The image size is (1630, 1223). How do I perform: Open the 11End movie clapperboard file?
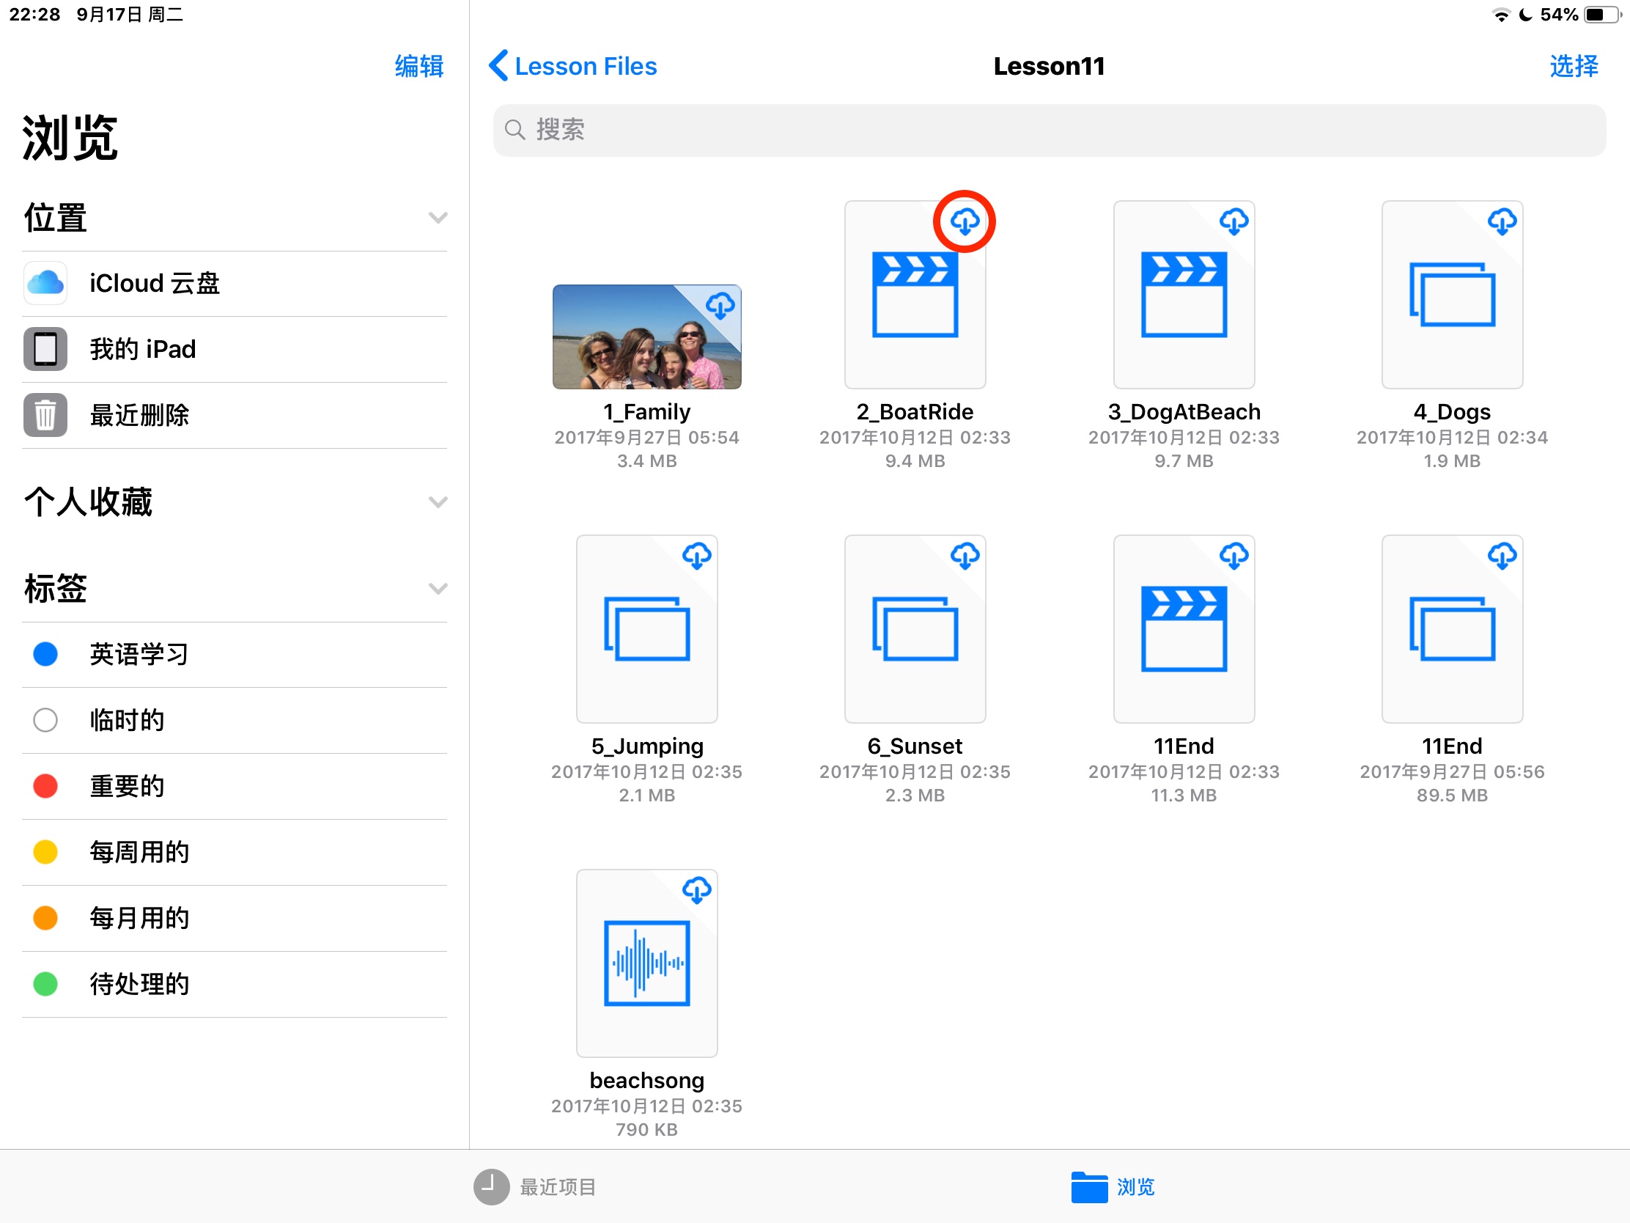coord(1184,629)
